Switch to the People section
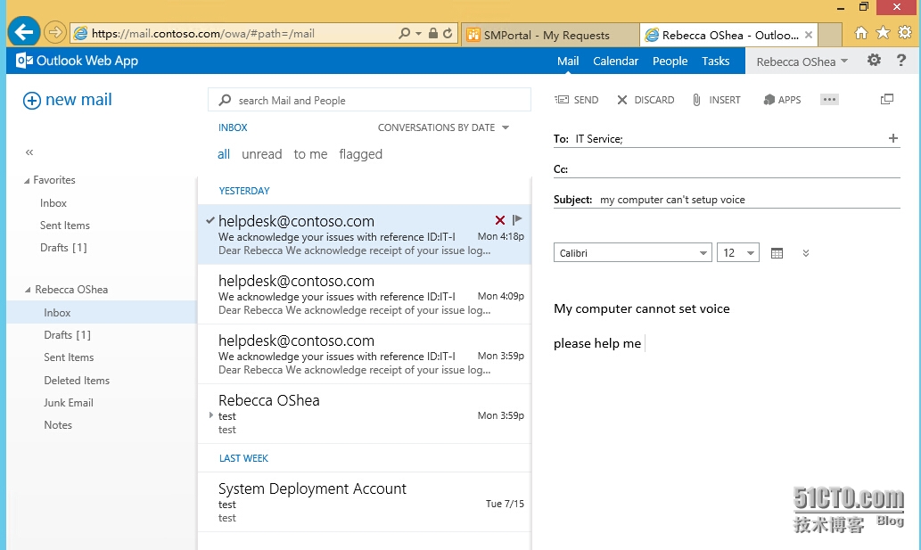Screen dimensions: 921x550 click(x=670, y=61)
